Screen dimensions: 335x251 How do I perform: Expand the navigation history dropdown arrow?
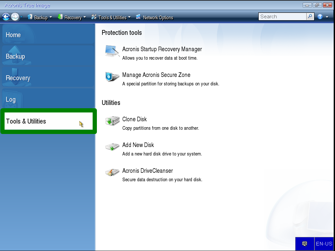point(22,17)
